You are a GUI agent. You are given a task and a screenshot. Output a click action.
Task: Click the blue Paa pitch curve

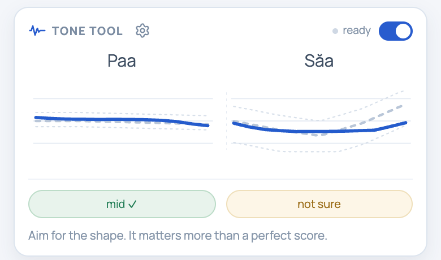(x=122, y=120)
